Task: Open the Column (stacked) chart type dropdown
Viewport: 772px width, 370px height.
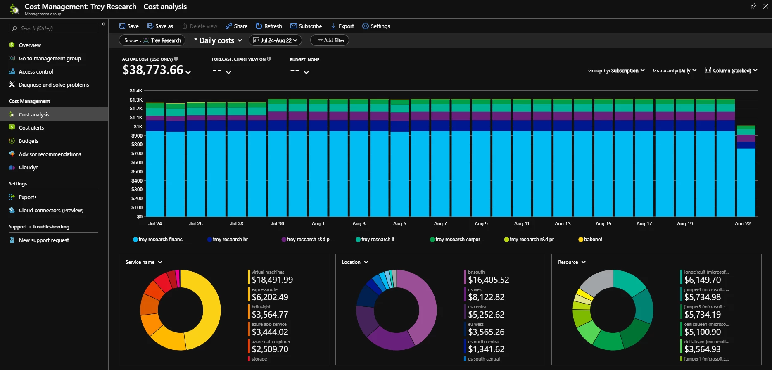Action: 731,71
